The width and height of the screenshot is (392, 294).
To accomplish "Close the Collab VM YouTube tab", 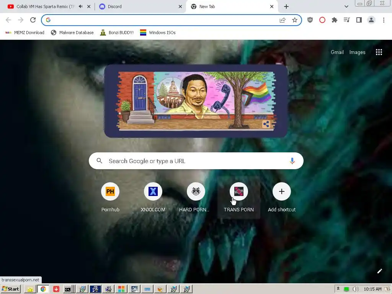I will coord(89,7).
